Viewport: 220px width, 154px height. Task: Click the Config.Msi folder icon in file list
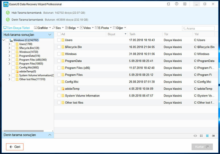[x=63, y=82]
